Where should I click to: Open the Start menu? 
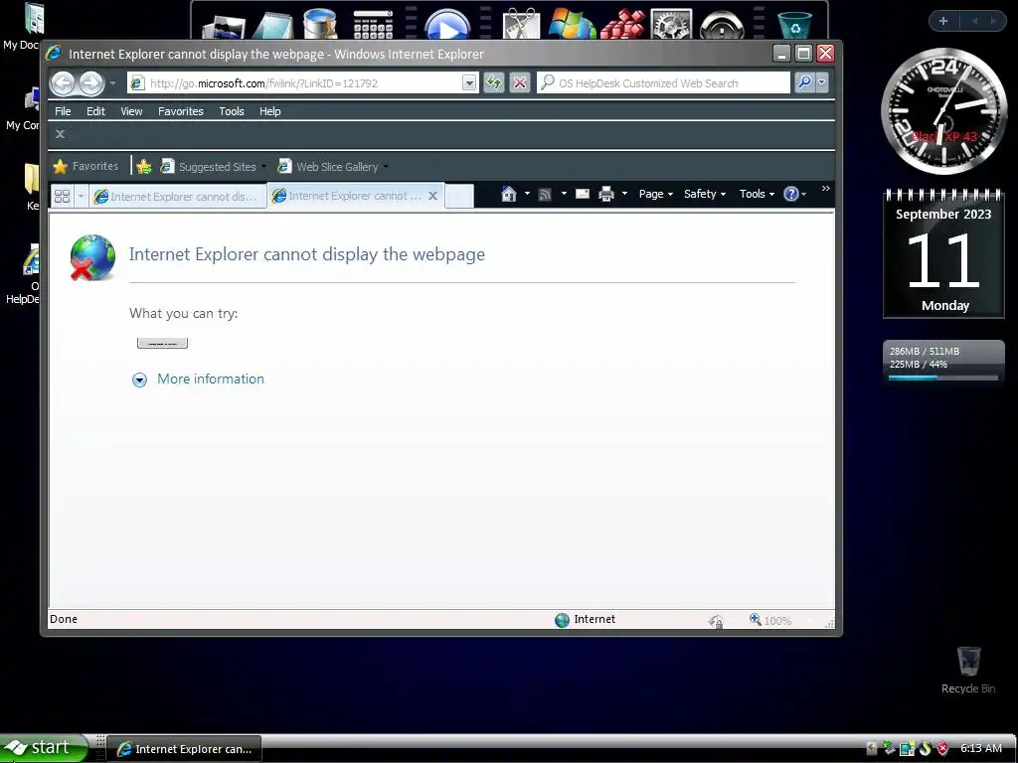click(43, 748)
